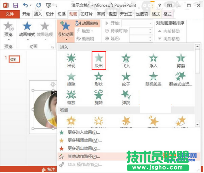Click the picture rotation handle

pos(53,84)
